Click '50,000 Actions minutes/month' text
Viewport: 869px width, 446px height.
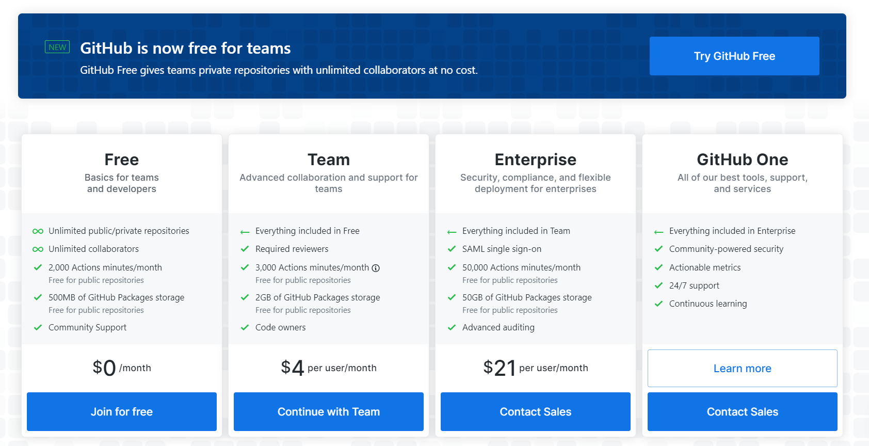pos(521,267)
